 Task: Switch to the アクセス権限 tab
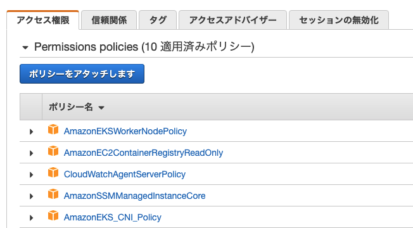coord(42,20)
